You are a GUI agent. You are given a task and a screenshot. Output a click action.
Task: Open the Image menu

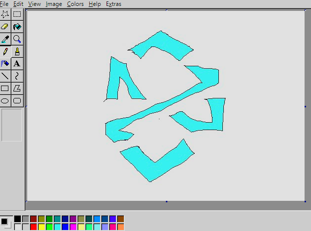54,4
